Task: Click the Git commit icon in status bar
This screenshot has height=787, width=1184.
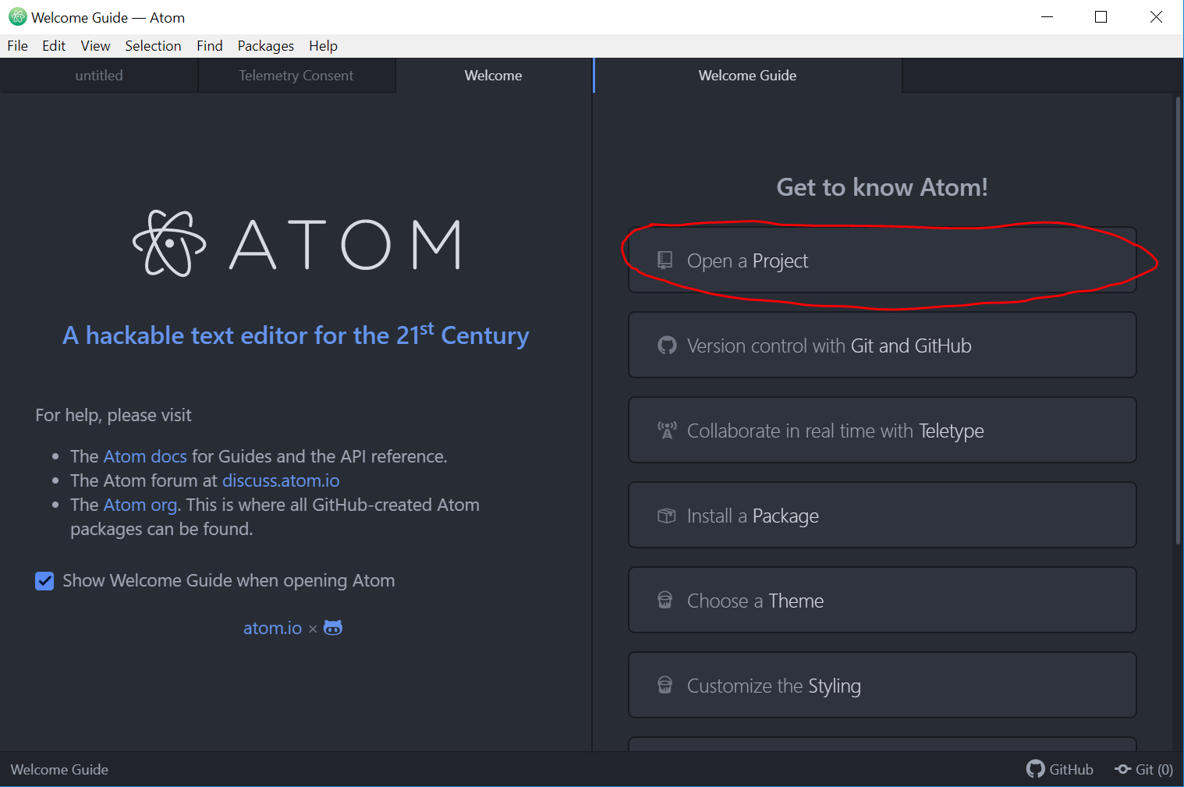Action: (1123, 769)
